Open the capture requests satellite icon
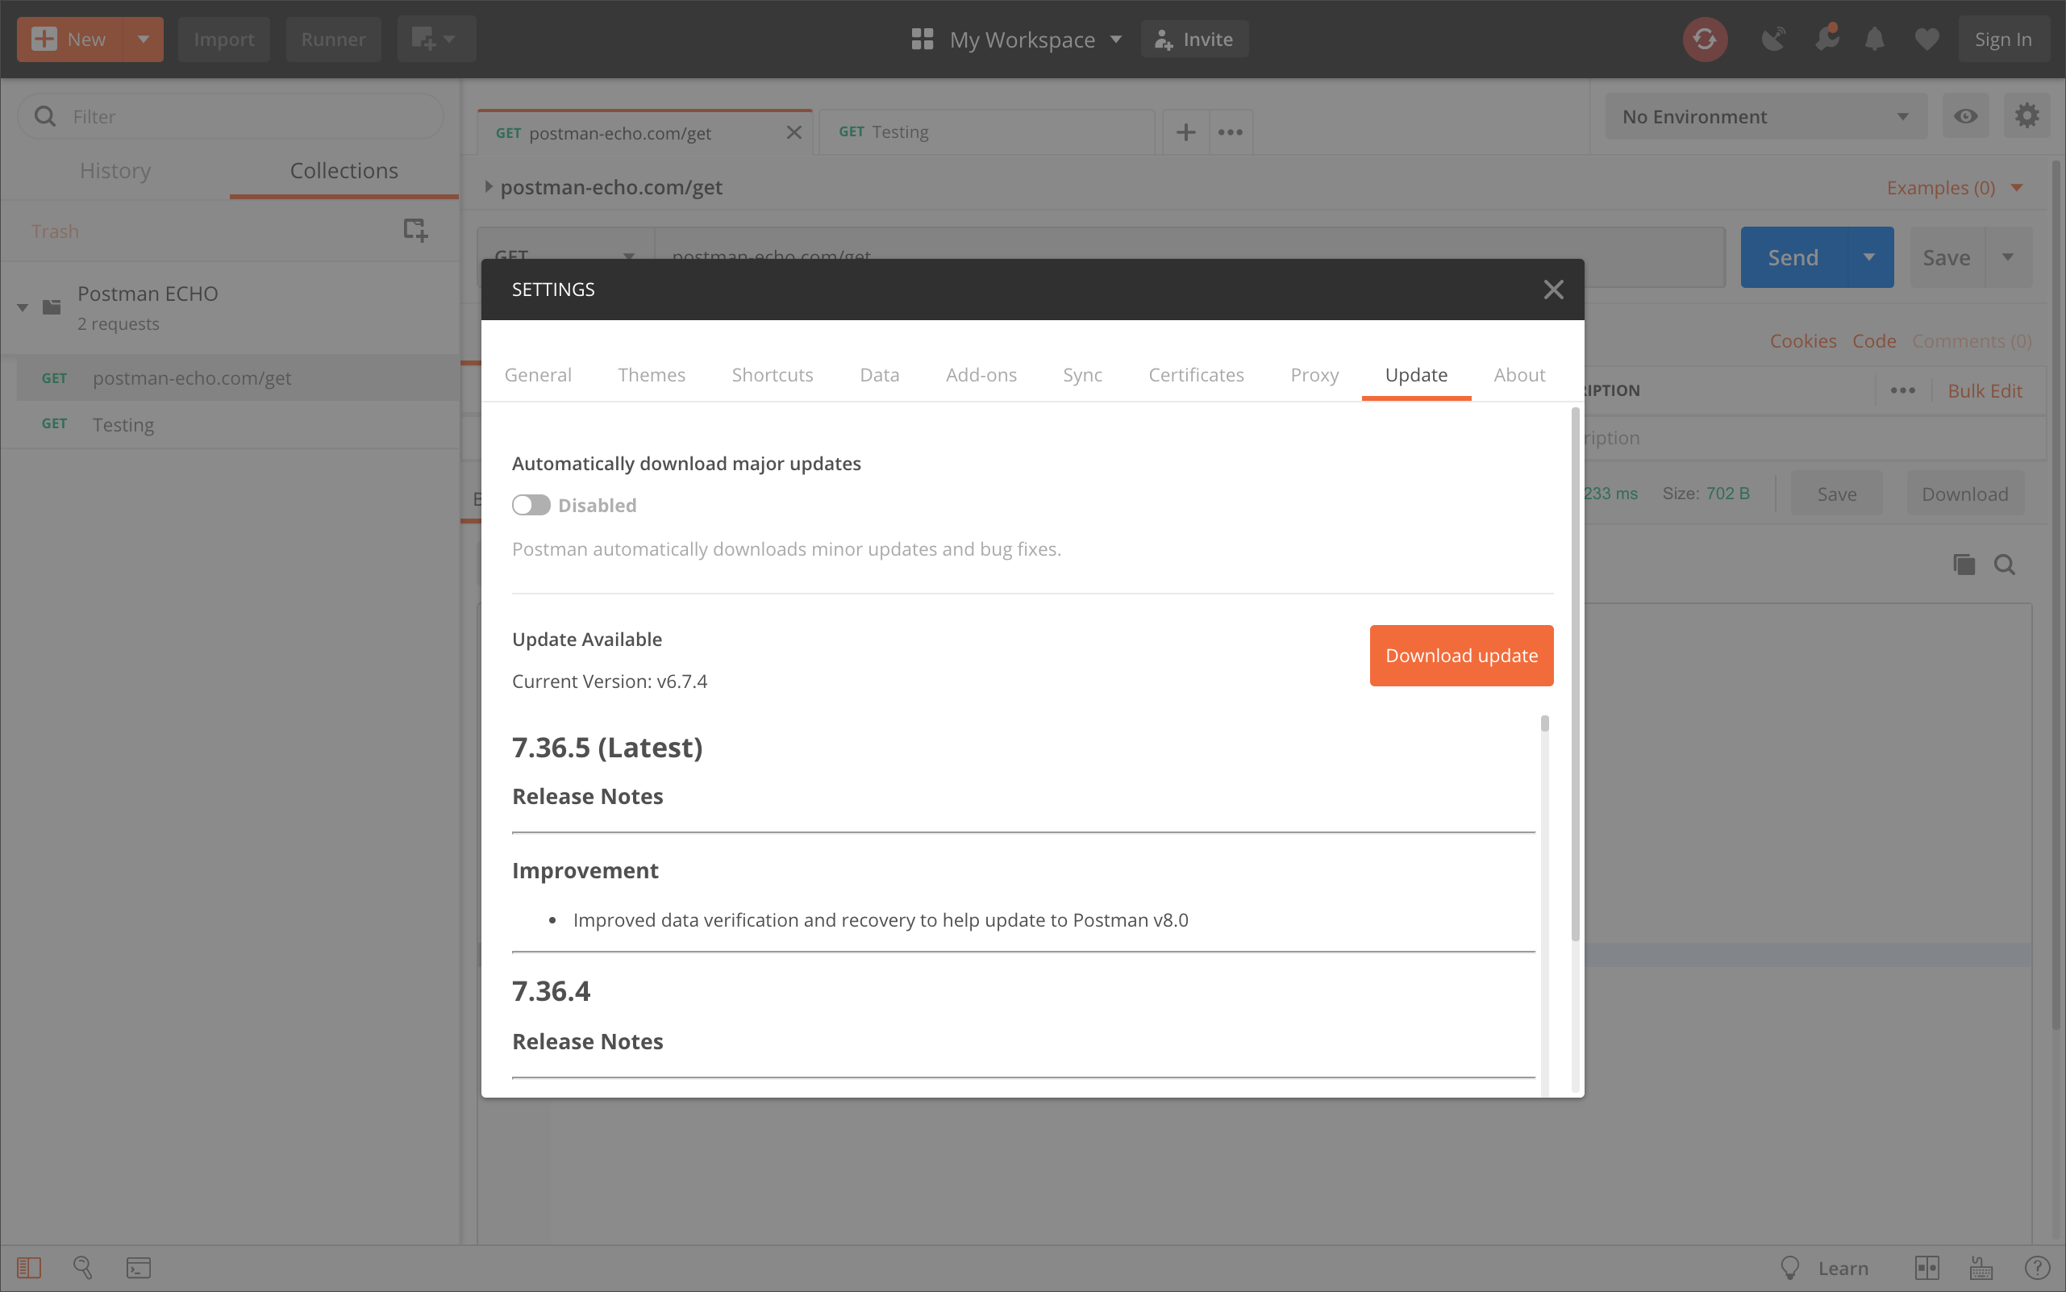2066x1292 pixels. (1774, 40)
